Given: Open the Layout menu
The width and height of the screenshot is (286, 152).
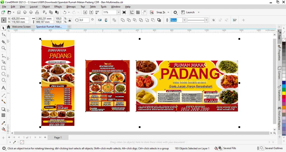Looking at the screenshot, I should pos(34,7).
